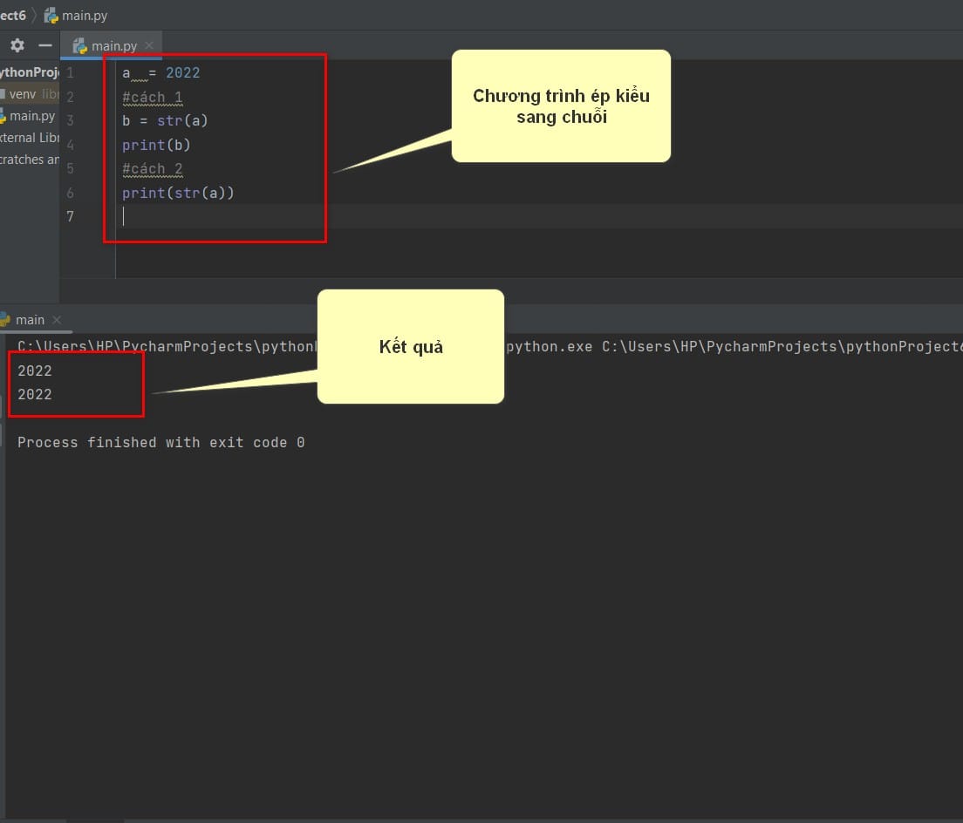The height and width of the screenshot is (823, 963).
Task: Place the cursor on 'a = 2022' line
Action: click(x=160, y=73)
